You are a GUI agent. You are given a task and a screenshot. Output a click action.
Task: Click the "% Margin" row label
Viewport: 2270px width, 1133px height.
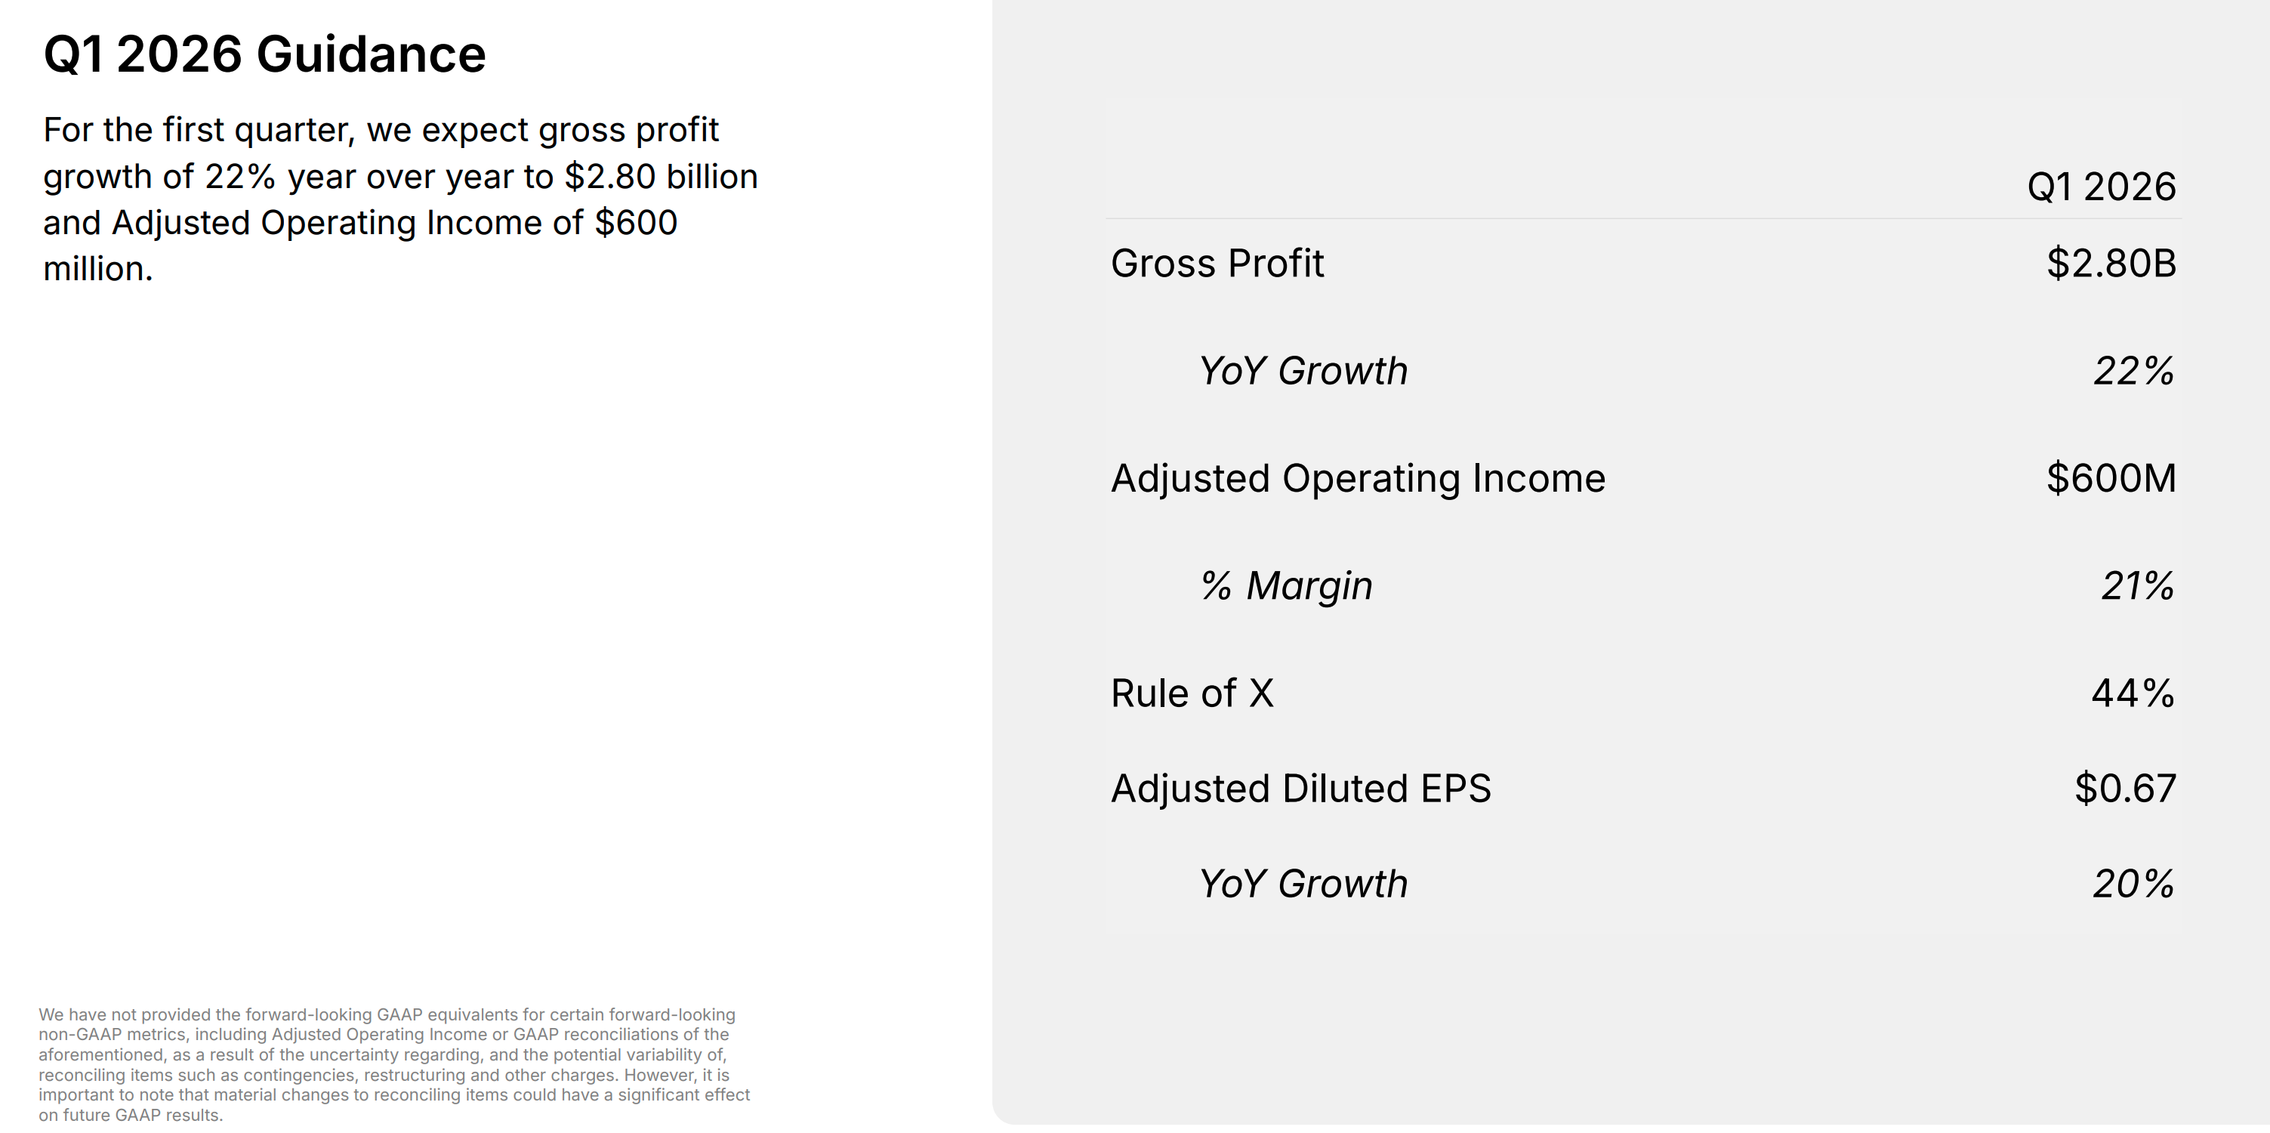1287,586
